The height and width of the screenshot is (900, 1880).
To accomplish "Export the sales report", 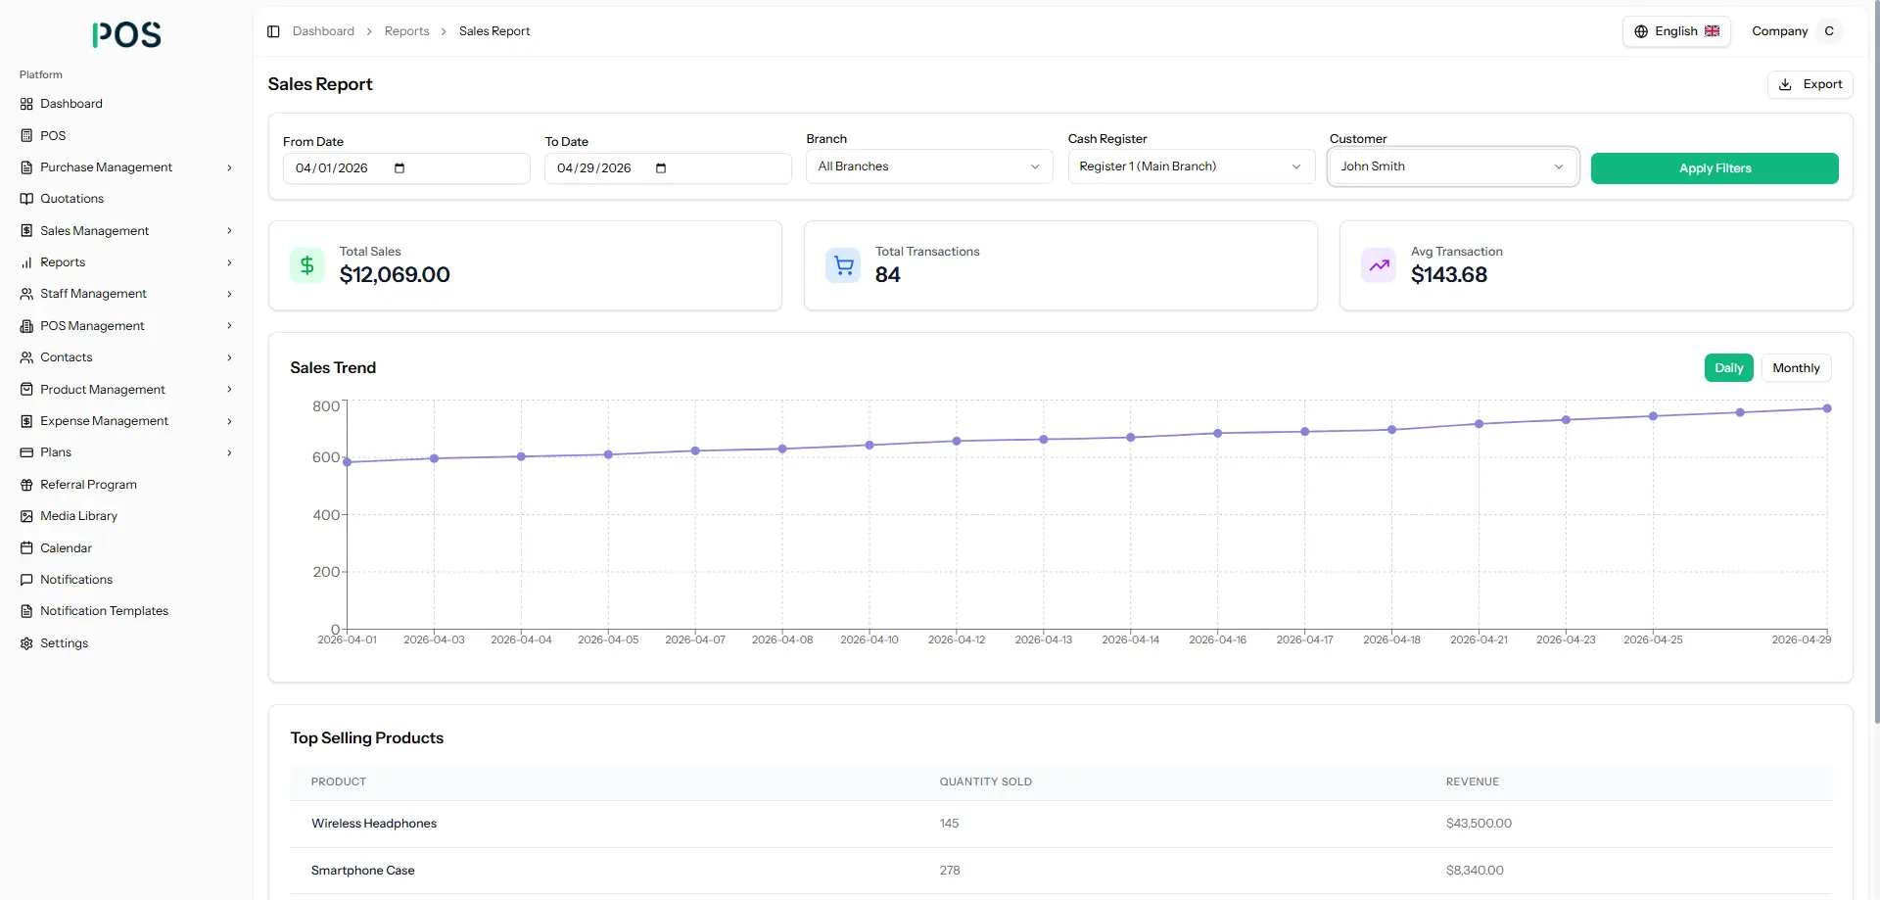I will pos(1809,84).
